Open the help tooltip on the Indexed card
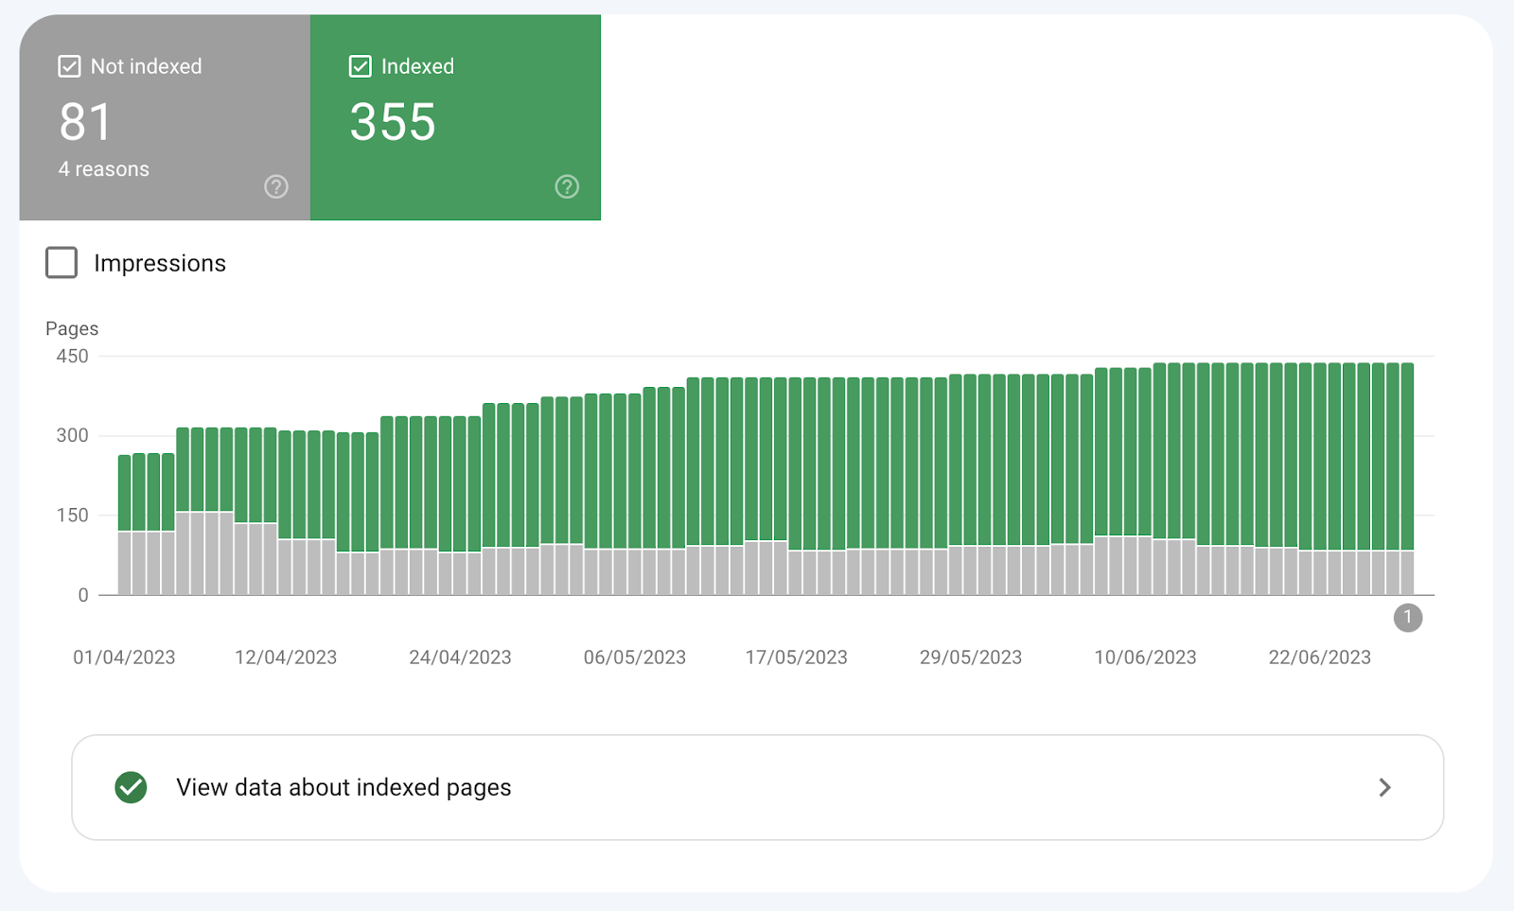The height and width of the screenshot is (911, 1514). tap(567, 187)
